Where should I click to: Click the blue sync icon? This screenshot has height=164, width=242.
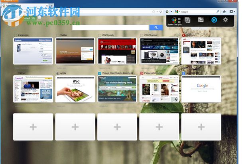point(214,20)
